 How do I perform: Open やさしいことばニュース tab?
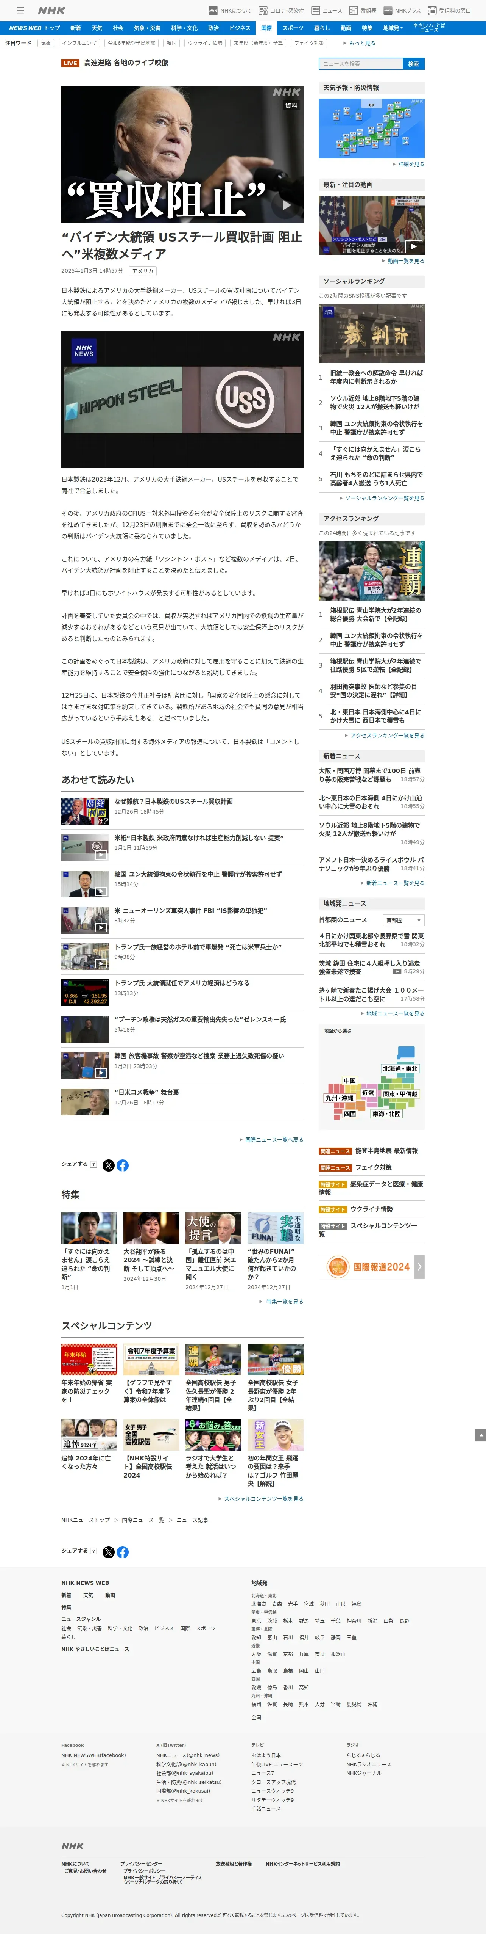tap(429, 28)
